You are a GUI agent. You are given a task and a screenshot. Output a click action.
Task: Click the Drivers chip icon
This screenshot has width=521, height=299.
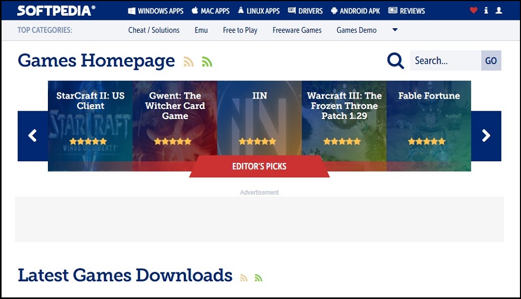(292, 10)
